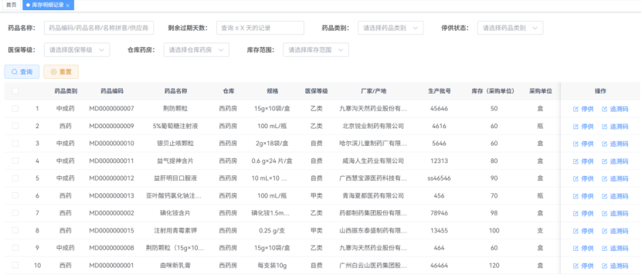Click the 重置 reset button
The image size is (642, 278).
coord(61,72)
